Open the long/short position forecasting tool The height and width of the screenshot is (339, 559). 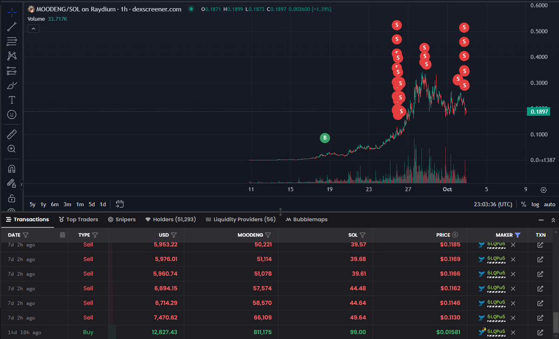[12, 71]
